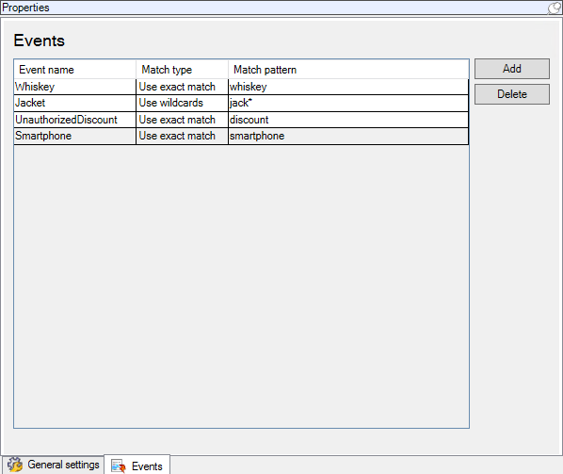563x474 pixels.
Task: Switch to the General settings tab
Action: click(x=53, y=465)
